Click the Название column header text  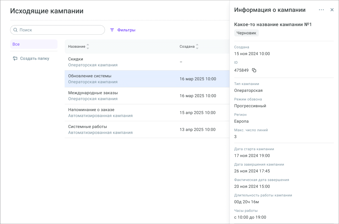tap(77, 47)
